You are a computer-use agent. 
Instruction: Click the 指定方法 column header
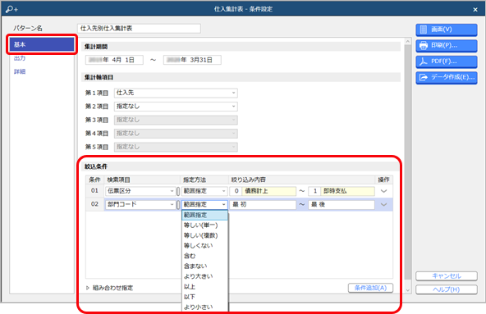tap(204, 180)
